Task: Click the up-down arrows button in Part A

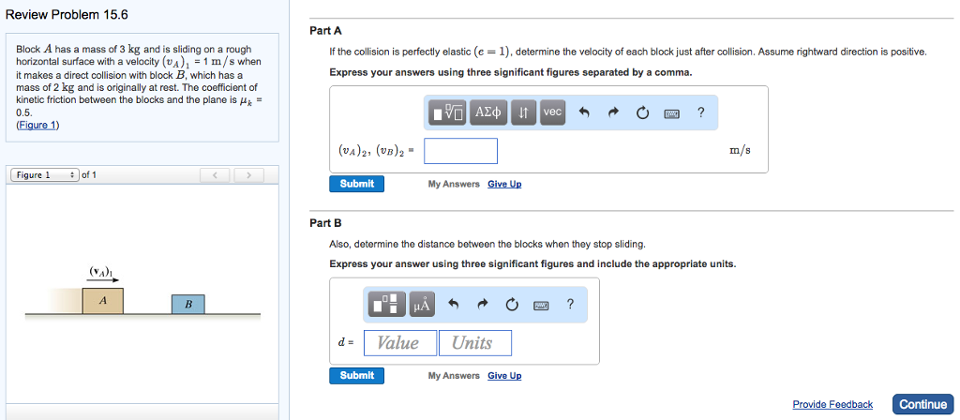Action: (524, 112)
